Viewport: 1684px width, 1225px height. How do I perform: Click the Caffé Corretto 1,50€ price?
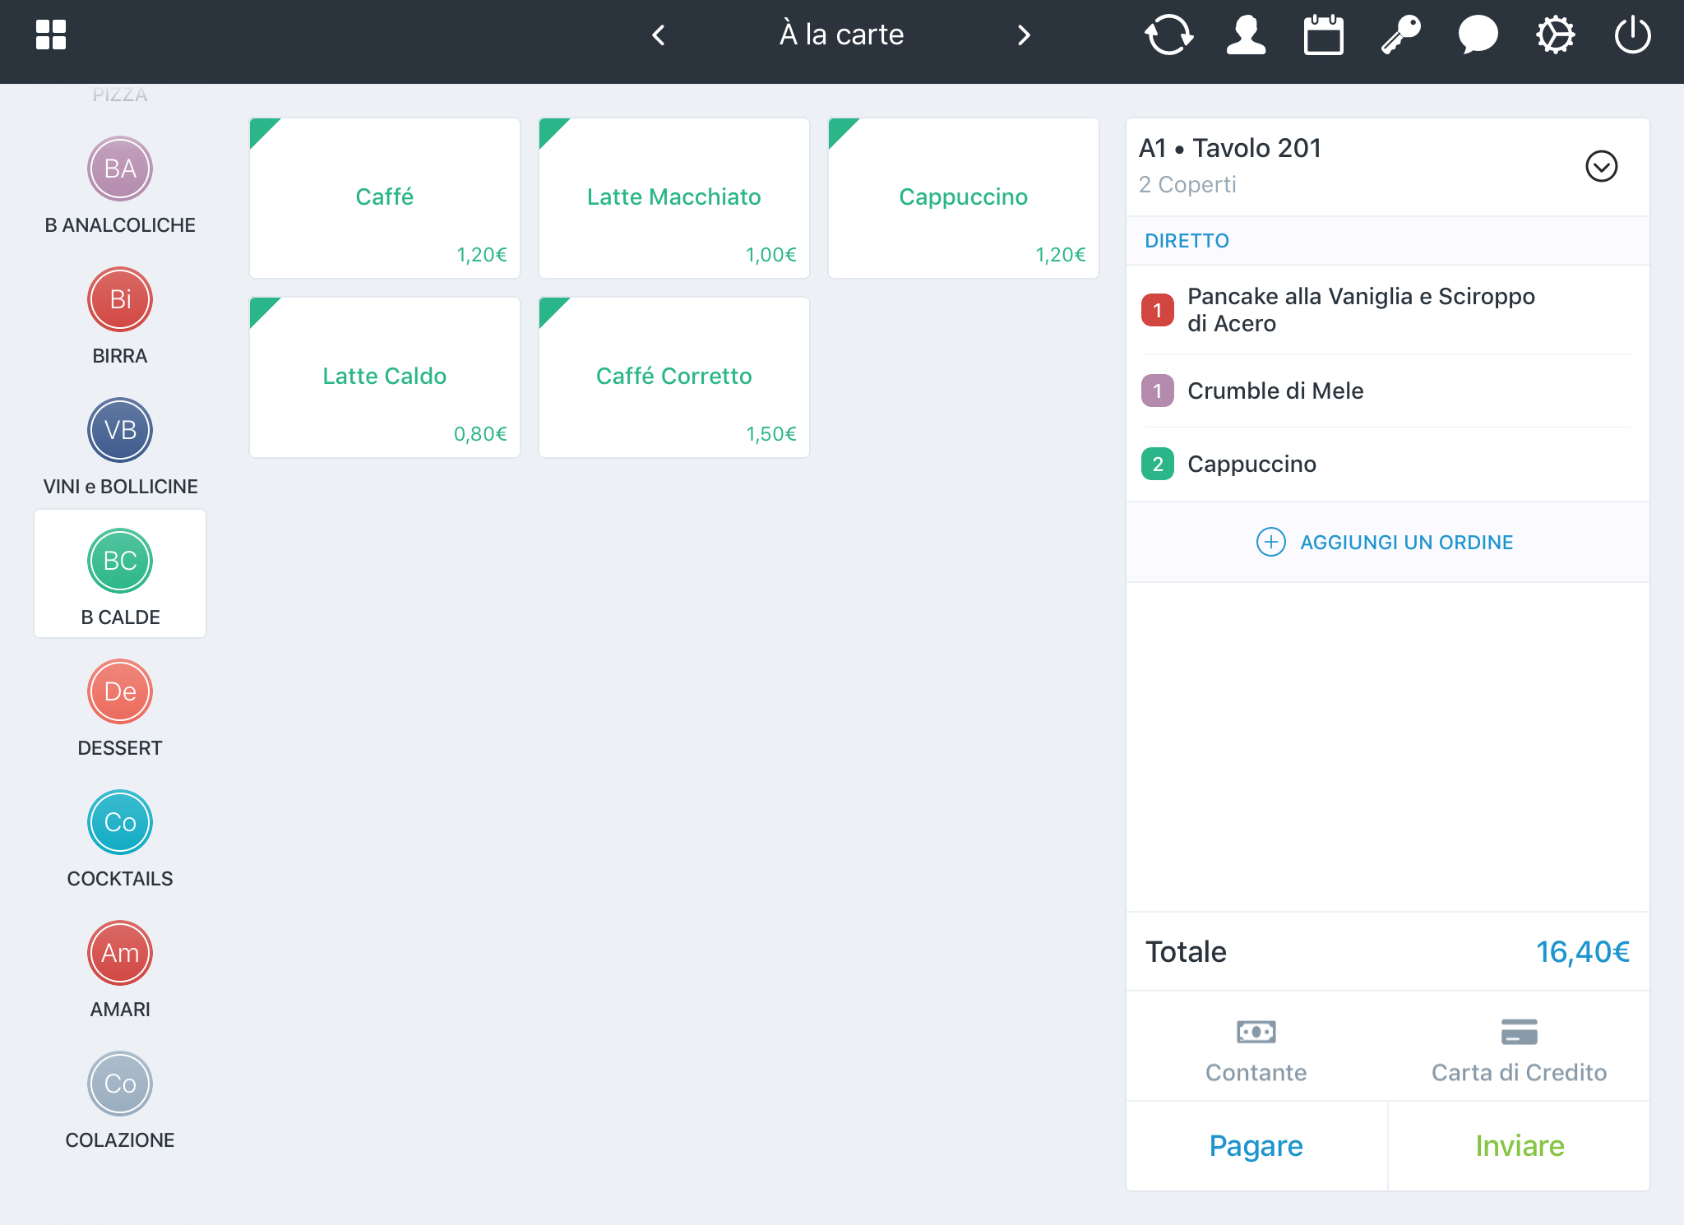(771, 434)
